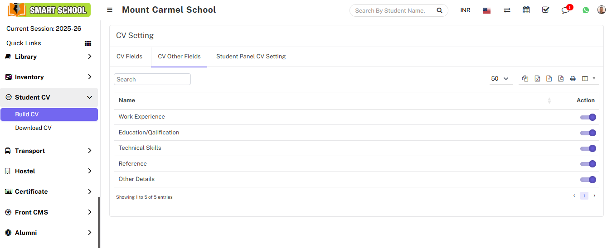Screen dimensions: 612x248
Task: Open the WhatsApp icon in header
Action: (586, 10)
